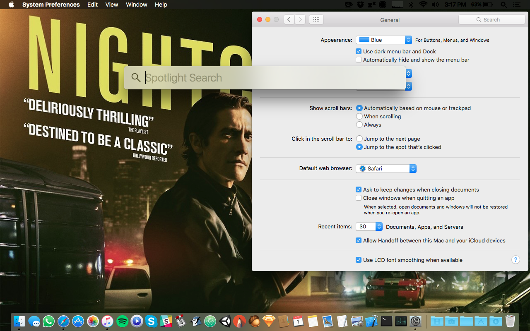Viewport: 530px width, 331px height.
Task: Launch Safari compass icon in Dock
Action: click(63, 321)
